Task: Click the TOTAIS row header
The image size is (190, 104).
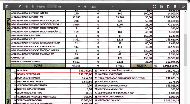Action: (x=38, y=66)
